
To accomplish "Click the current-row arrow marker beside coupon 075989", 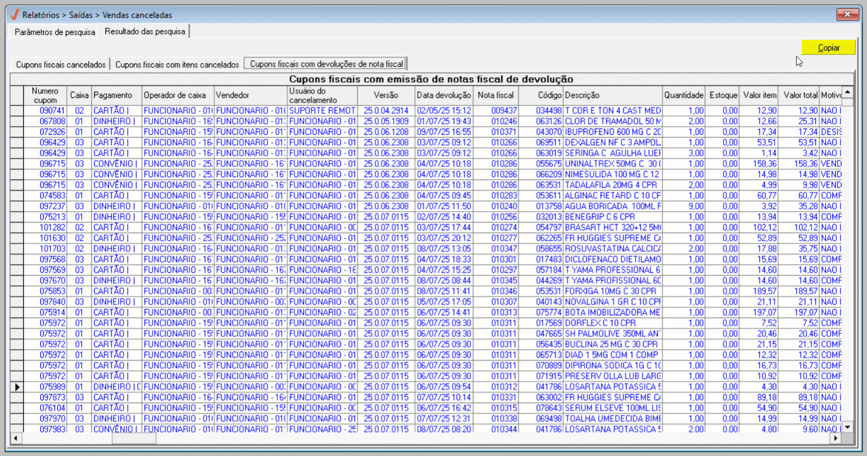I will (x=17, y=387).
